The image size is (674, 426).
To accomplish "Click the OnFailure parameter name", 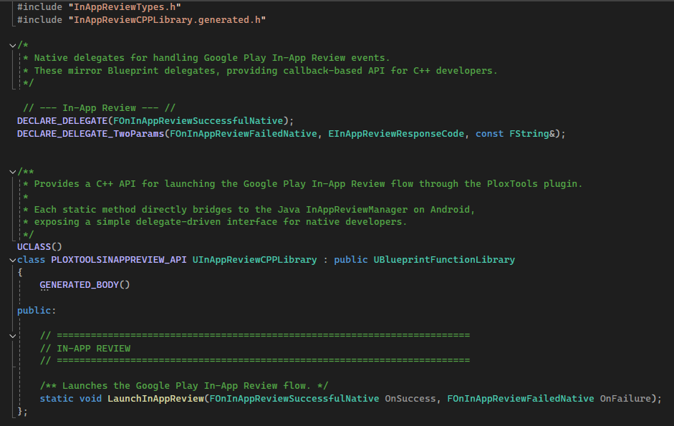I will (625, 398).
